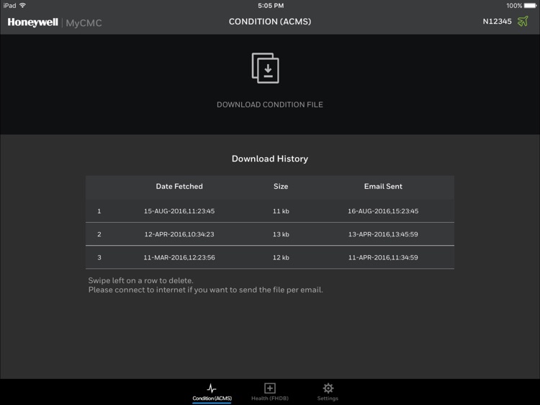Tap the download condition file icon
The height and width of the screenshot is (405, 540).
click(x=265, y=68)
